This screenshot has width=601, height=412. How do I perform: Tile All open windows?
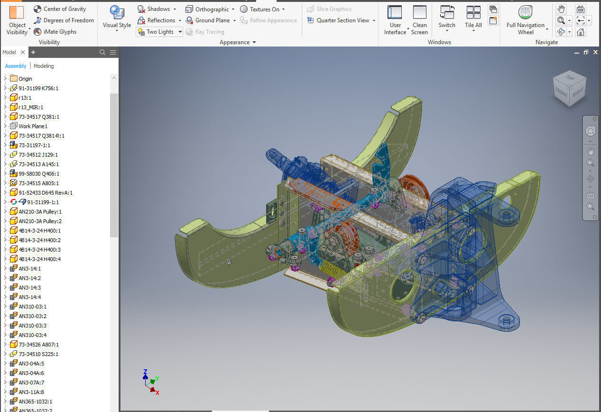[x=473, y=19]
